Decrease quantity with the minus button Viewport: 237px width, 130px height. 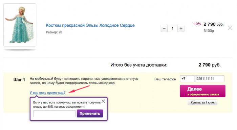164,28
